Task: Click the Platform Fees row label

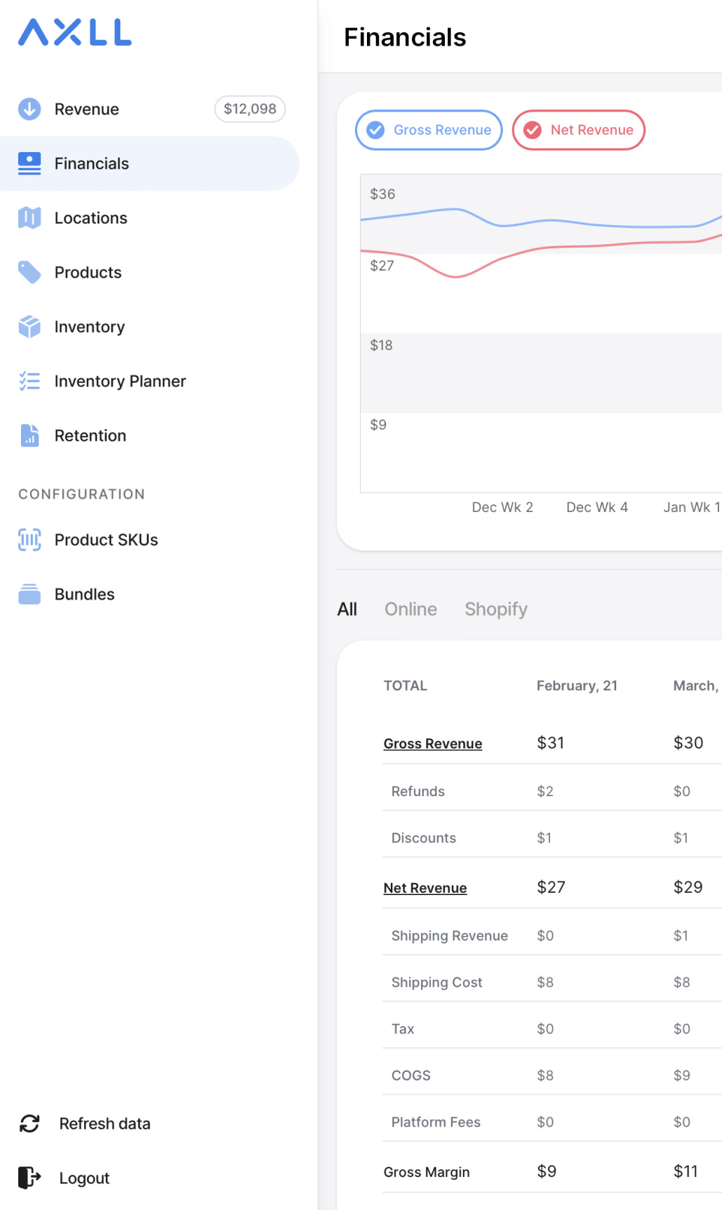Action: (x=436, y=1122)
